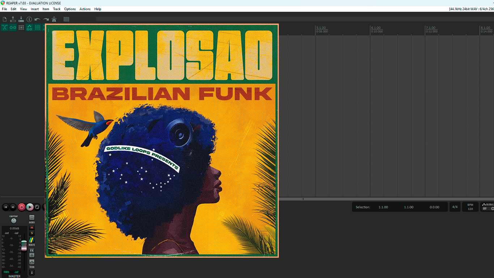Go to project start transport button
This screenshot has height=278, width=494.
5,207
